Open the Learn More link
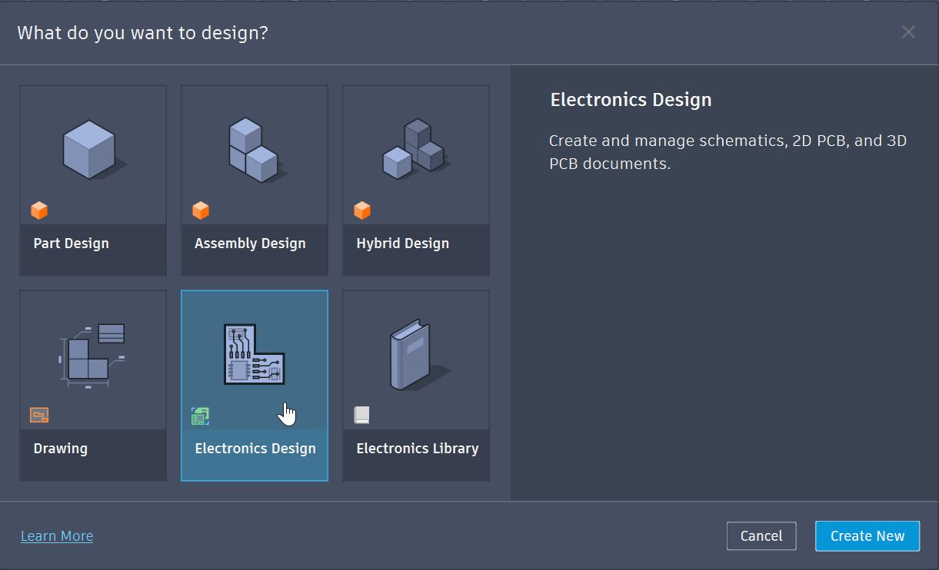 [x=57, y=535]
